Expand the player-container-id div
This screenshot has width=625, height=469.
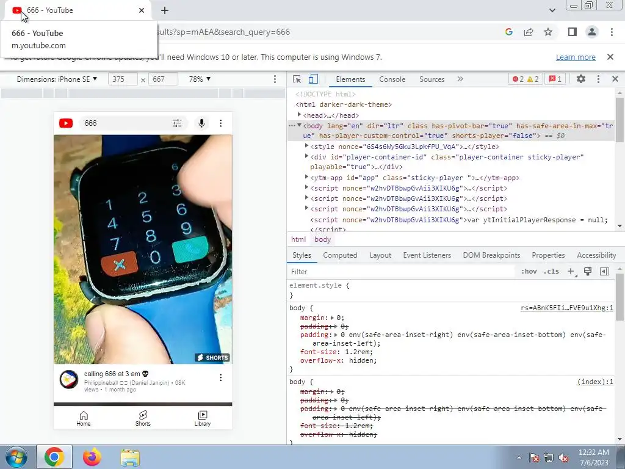[x=306, y=156]
